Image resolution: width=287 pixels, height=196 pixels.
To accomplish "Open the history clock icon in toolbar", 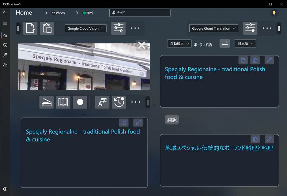I will coord(119,102).
